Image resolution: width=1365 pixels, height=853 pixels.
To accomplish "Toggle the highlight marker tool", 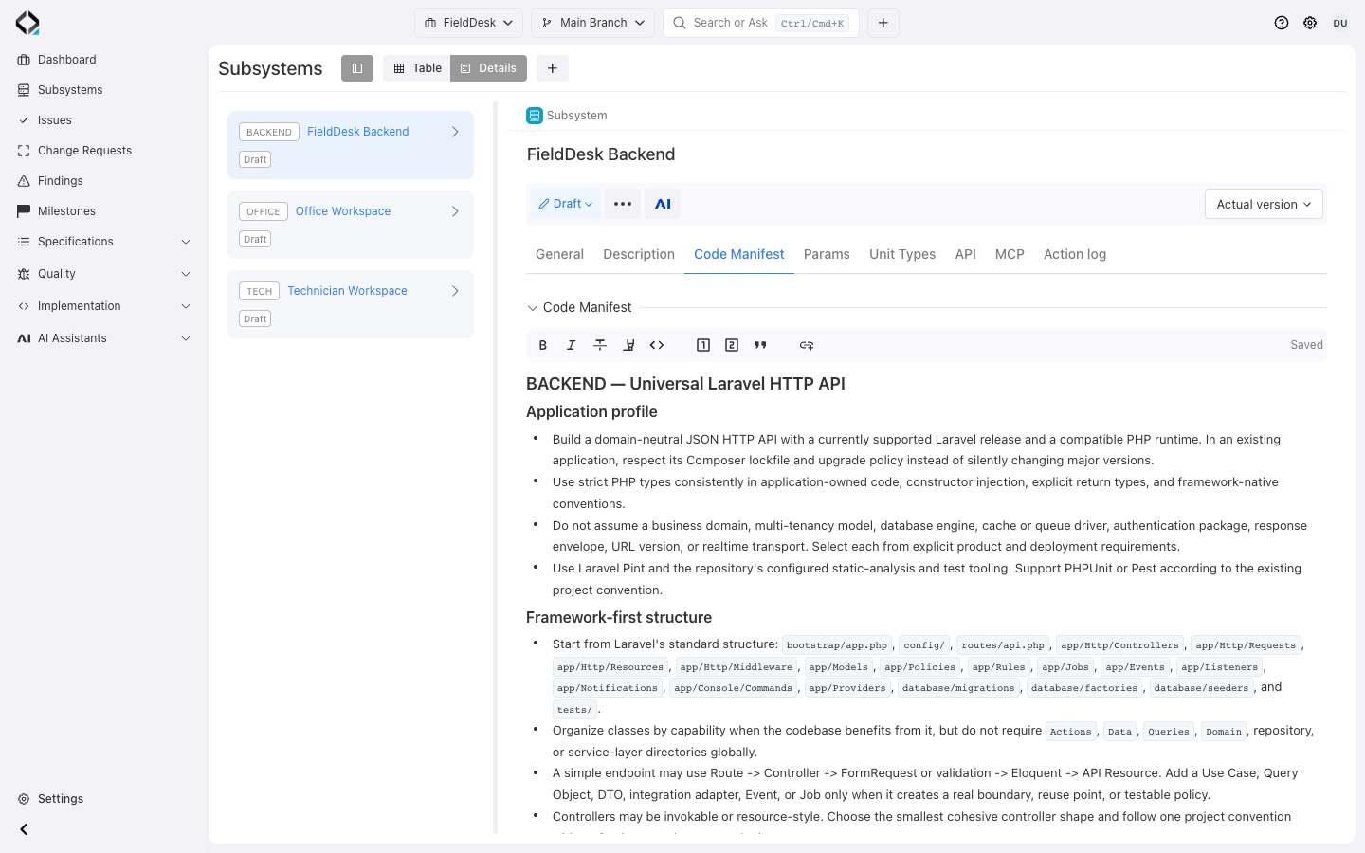I will click(628, 345).
